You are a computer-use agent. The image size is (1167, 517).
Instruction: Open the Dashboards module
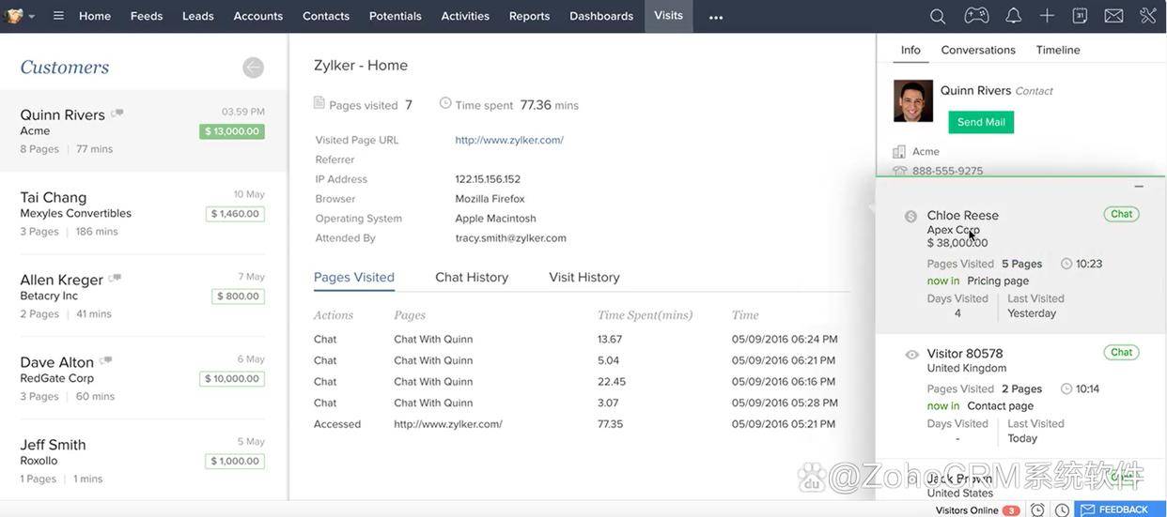tap(601, 16)
